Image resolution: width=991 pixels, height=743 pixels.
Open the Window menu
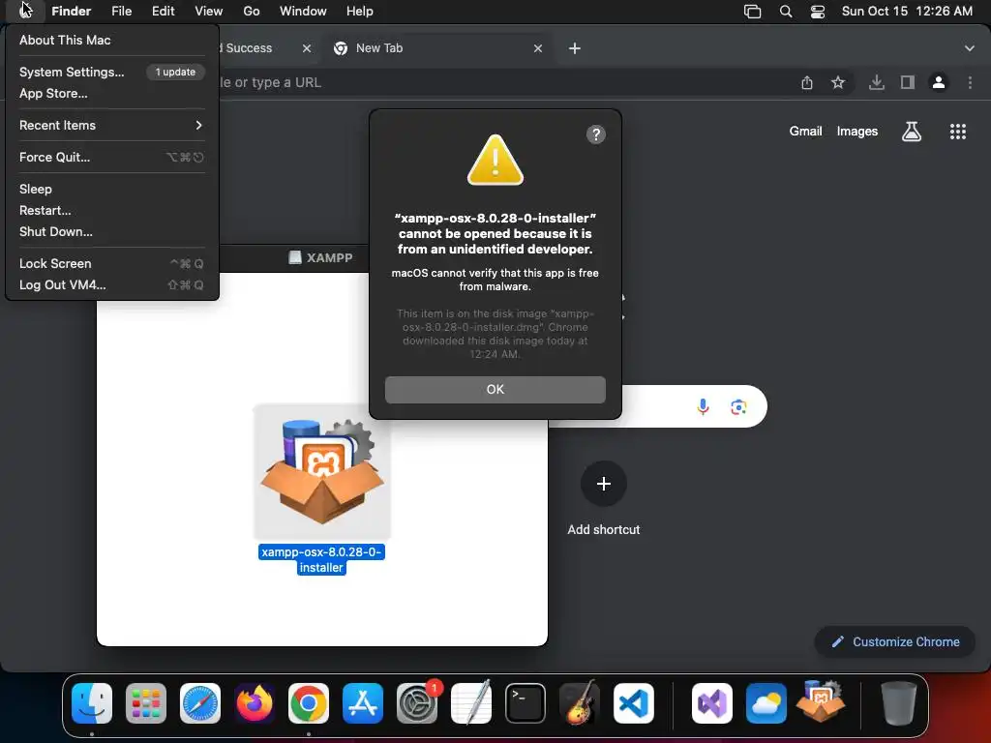(303, 12)
